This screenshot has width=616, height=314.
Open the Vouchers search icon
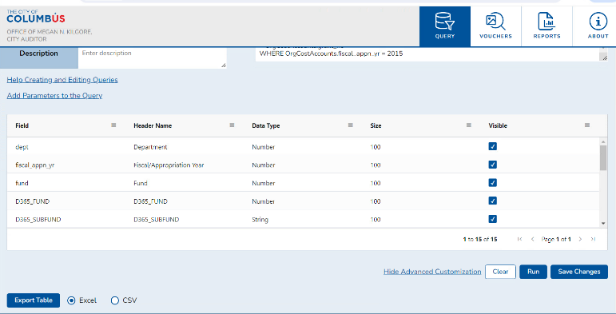[x=496, y=22]
